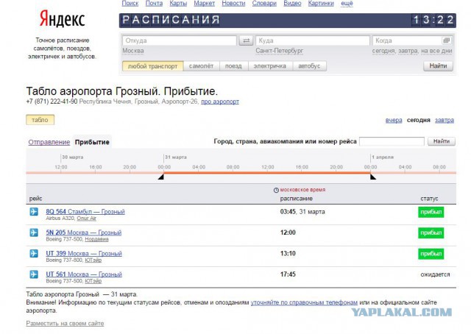Click the Yandex logo

tap(62, 18)
